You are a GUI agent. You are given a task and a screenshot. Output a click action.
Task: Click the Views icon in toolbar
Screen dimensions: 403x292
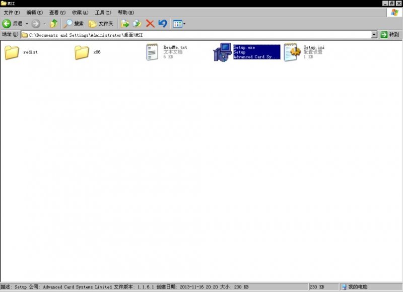[177, 24]
